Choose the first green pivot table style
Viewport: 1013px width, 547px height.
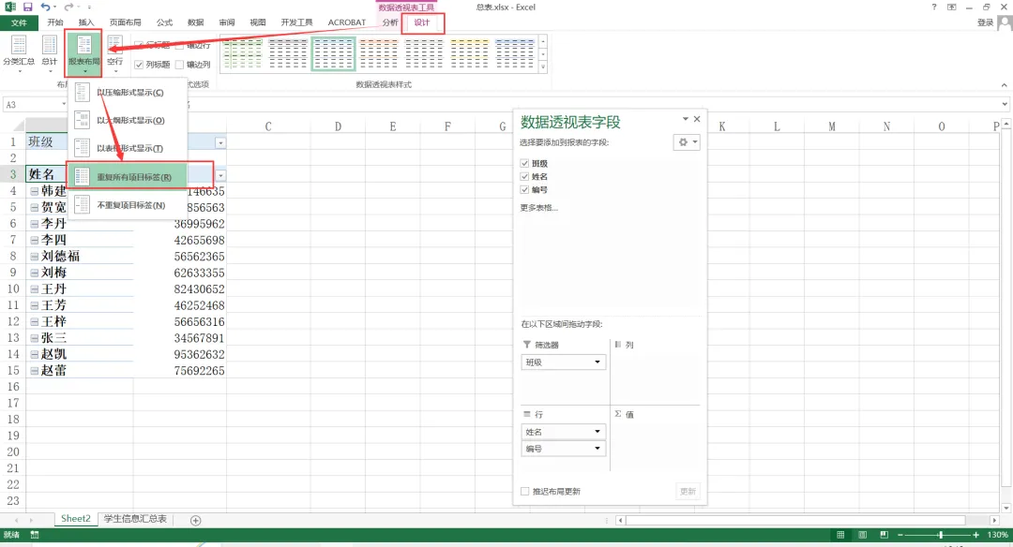click(242, 53)
